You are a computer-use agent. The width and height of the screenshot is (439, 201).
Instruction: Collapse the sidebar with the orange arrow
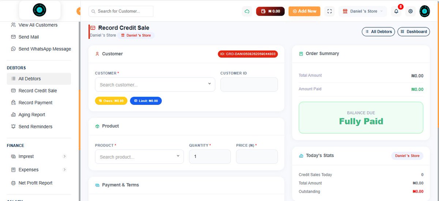pos(79,11)
